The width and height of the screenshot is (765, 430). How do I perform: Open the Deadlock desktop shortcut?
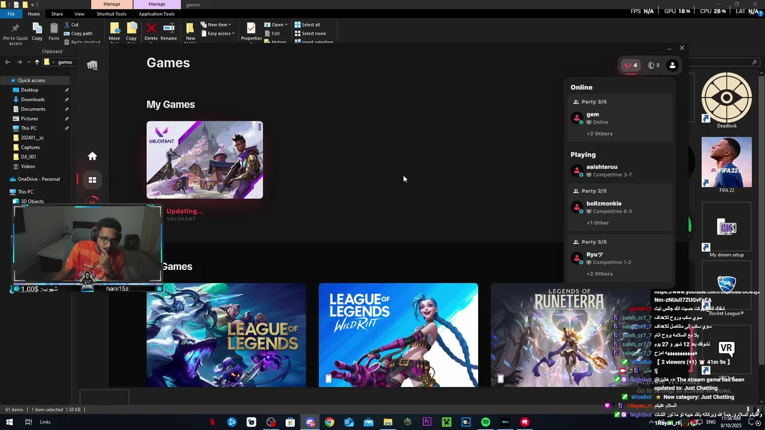727,100
